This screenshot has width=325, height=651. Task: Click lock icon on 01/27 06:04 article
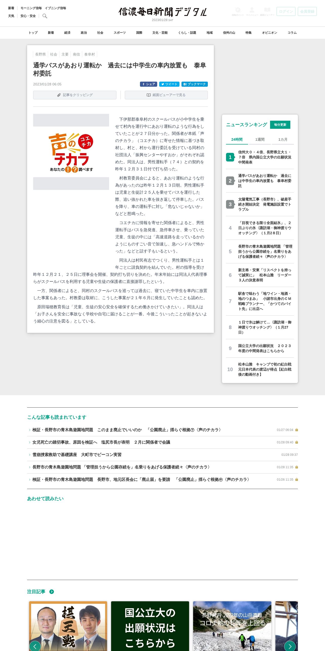(x=297, y=430)
